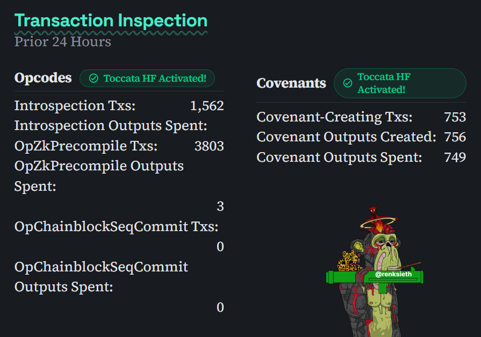Click the golden halo above the mascot
Screen dimensions: 481x337
(379, 223)
